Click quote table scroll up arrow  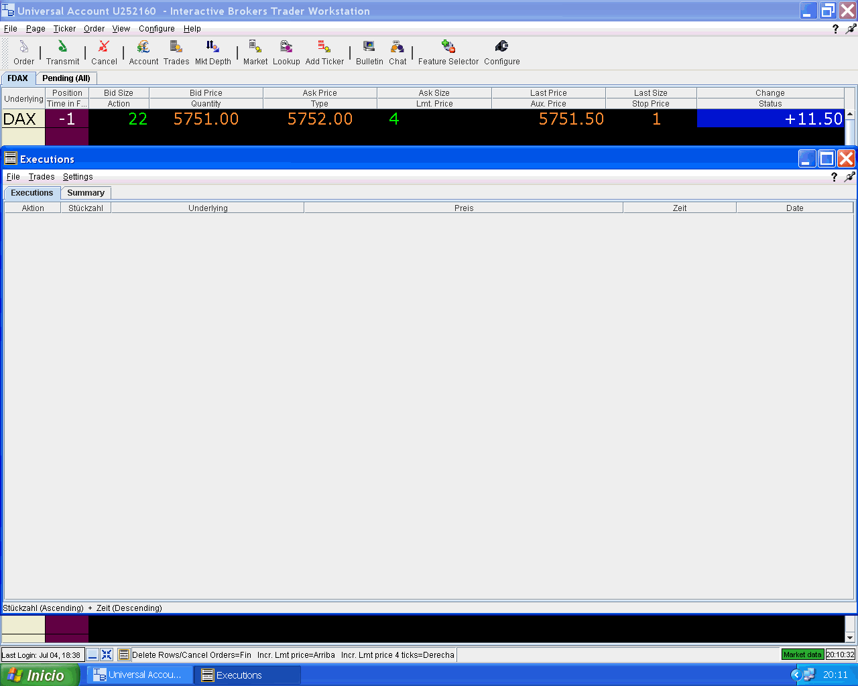[x=850, y=115]
